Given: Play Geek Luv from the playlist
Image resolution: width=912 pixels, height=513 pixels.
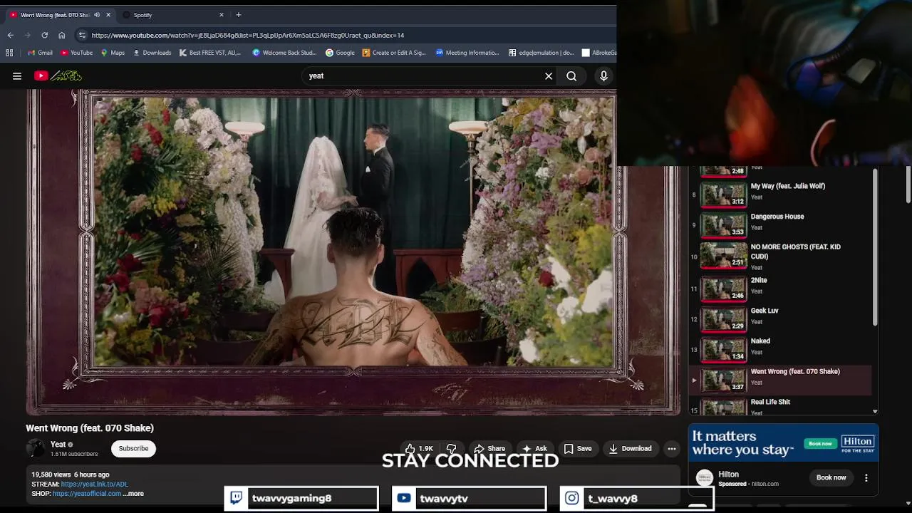Looking at the screenshot, I should coord(780,318).
